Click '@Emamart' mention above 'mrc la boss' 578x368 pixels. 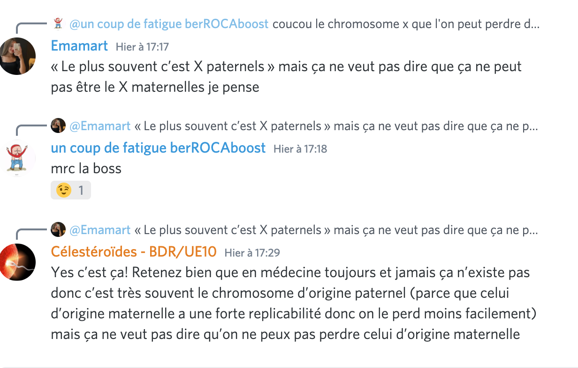100,126
